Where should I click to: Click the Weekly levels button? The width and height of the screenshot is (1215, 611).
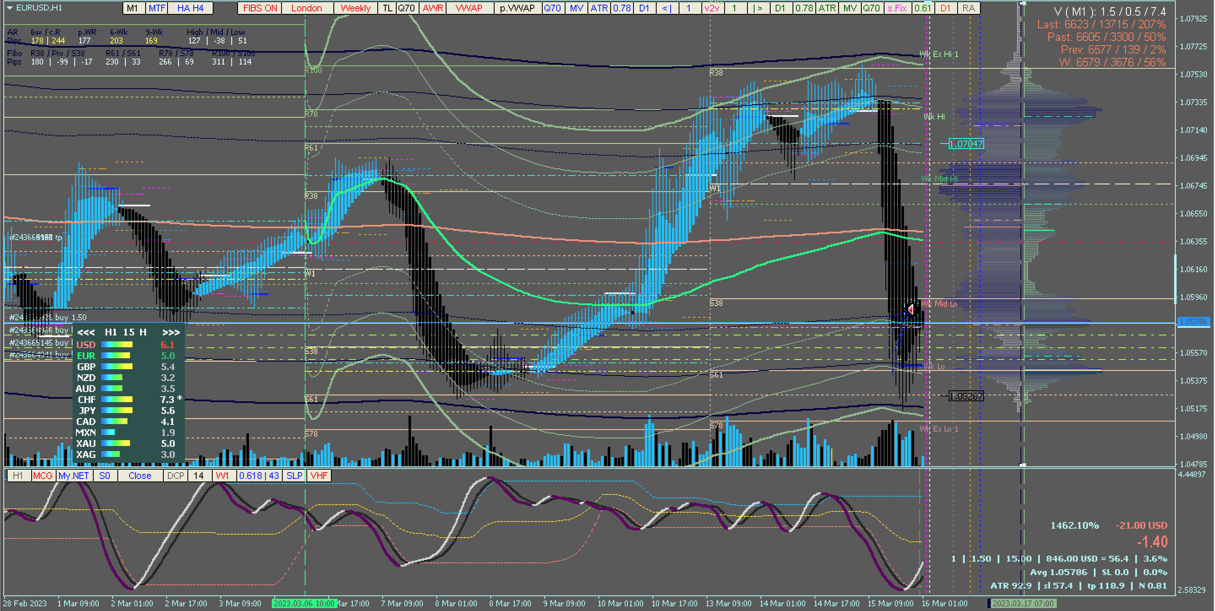tap(355, 8)
